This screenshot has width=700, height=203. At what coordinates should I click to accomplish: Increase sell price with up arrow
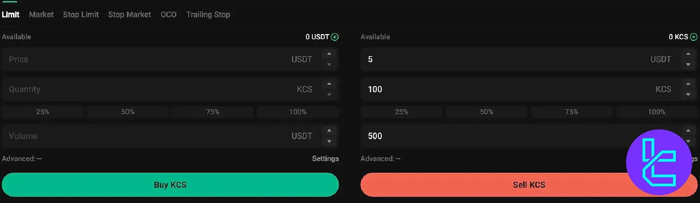pos(688,54)
